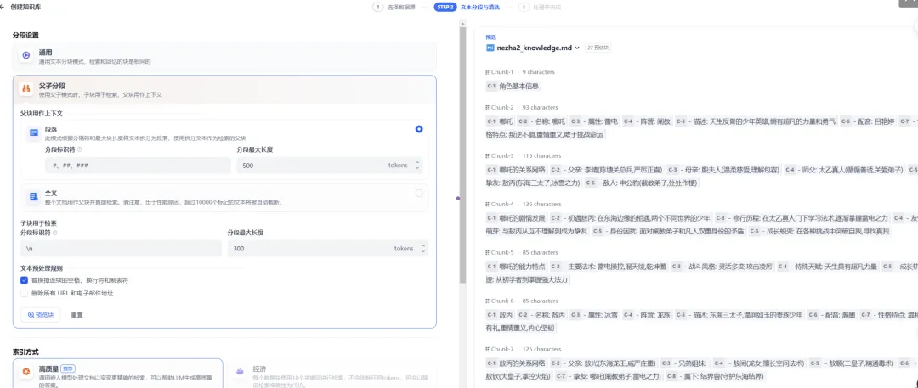Enable 删除所有 URL 和电子邮件地址 checkbox
Image resolution: width=918 pixels, height=388 pixels.
pyautogui.click(x=24, y=293)
